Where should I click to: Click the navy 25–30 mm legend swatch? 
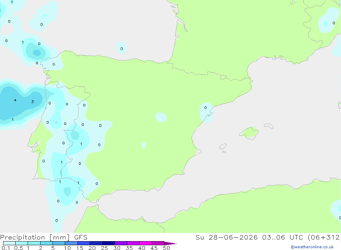point(108,243)
